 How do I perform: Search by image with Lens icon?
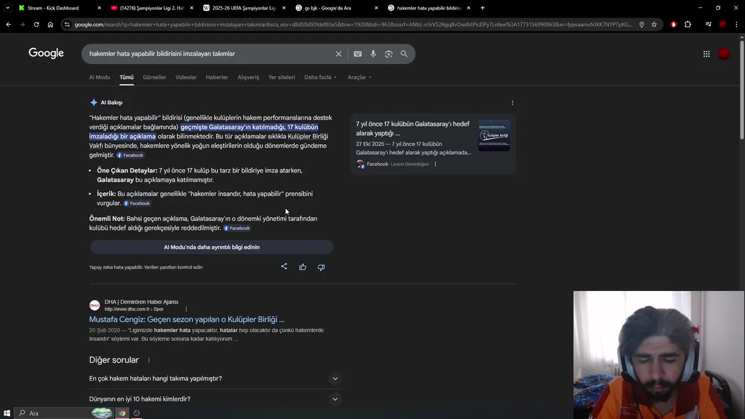pos(388,54)
